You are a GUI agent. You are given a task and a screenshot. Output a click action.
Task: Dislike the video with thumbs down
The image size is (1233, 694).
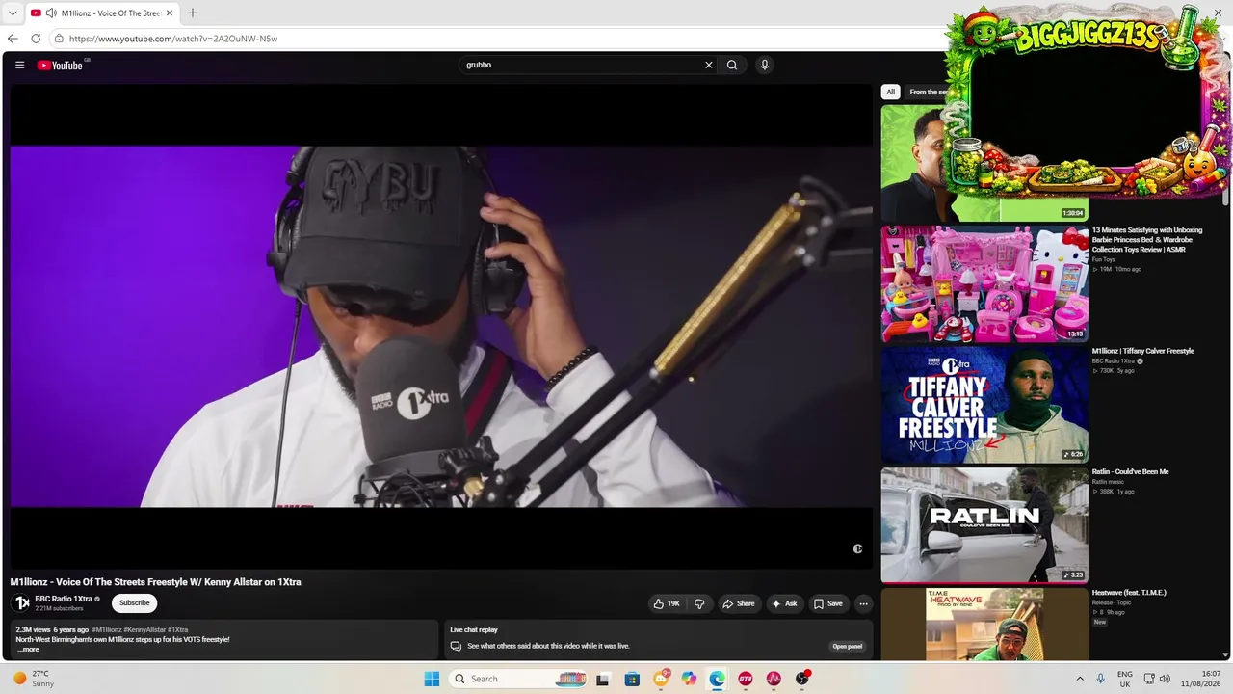pyautogui.click(x=699, y=603)
